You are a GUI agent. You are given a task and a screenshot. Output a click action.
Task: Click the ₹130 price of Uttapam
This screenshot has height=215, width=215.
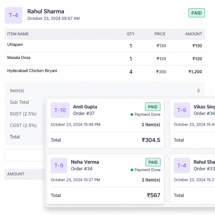[x=161, y=46]
